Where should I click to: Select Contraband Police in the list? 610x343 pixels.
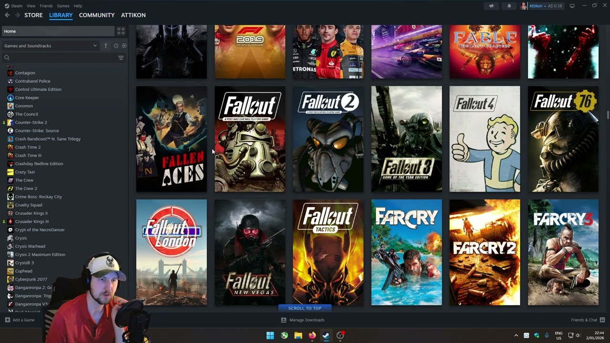tap(32, 81)
